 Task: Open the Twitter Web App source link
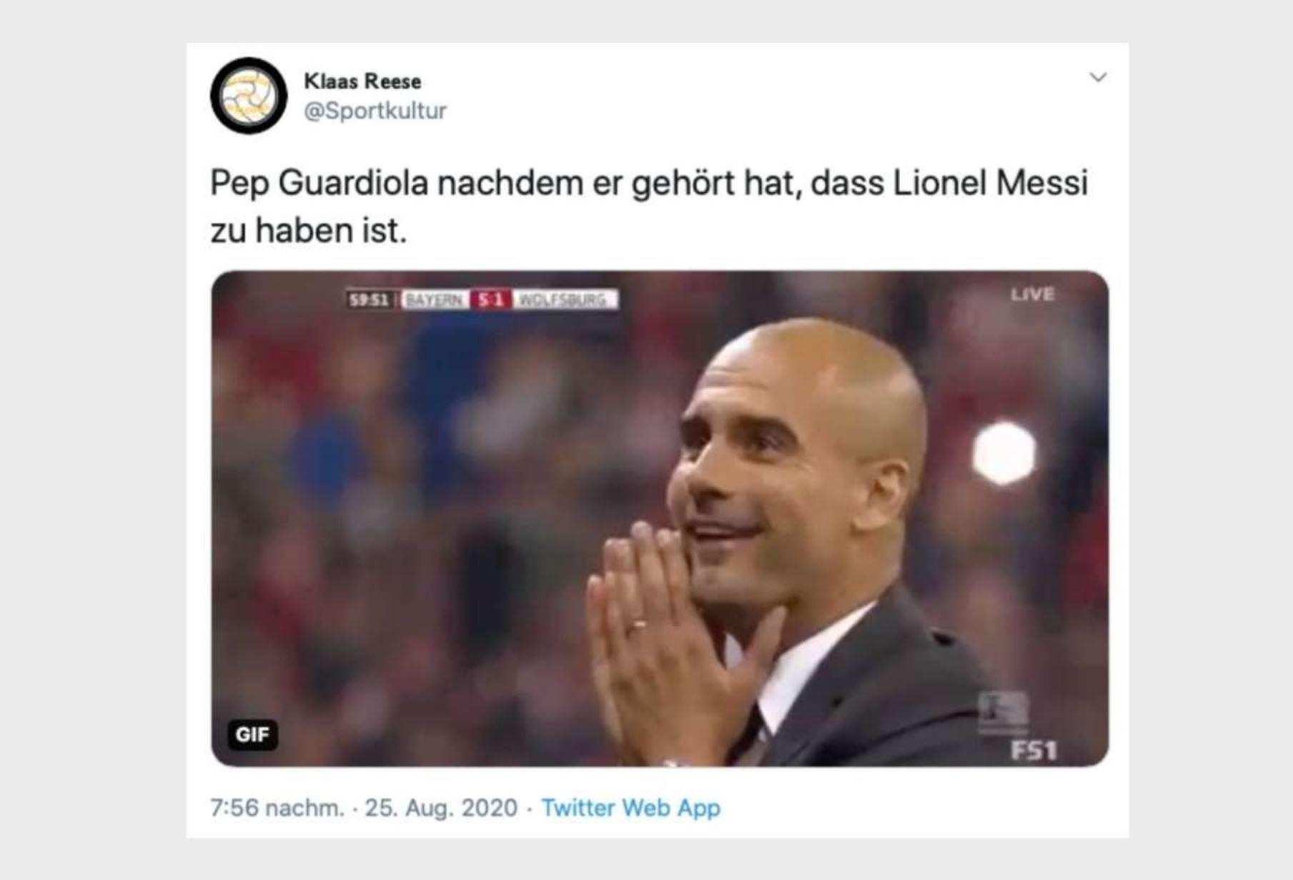point(630,808)
